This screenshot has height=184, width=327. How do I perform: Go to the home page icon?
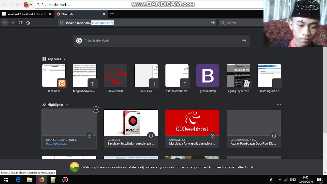point(28,23)
